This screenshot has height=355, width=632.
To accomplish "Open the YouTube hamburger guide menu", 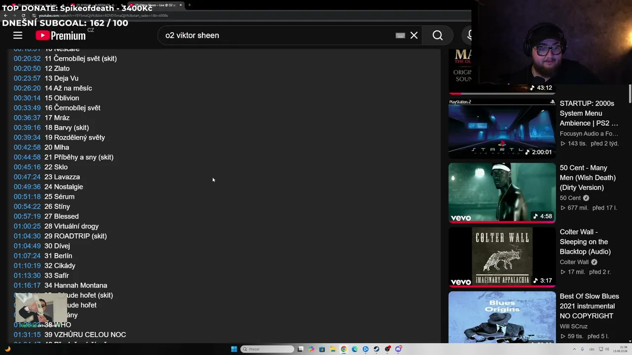I will click(x=18, y=35).
